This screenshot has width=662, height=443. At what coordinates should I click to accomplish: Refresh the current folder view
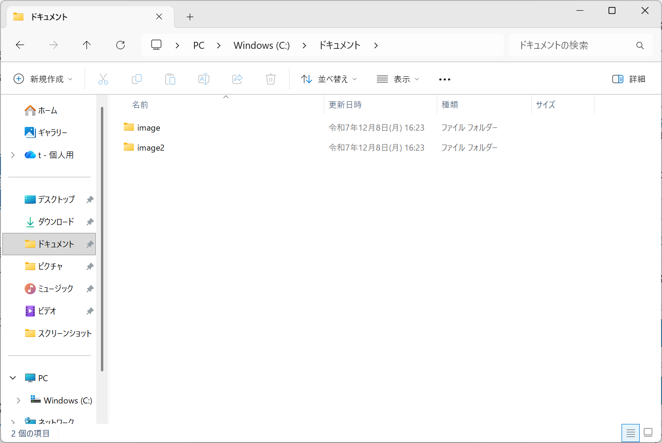(x=120, y=45)
